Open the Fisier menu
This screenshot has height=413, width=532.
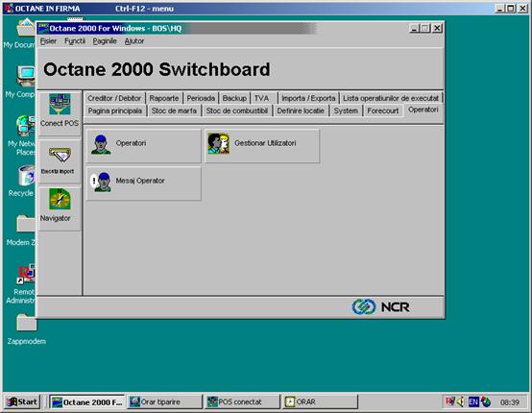48,41
